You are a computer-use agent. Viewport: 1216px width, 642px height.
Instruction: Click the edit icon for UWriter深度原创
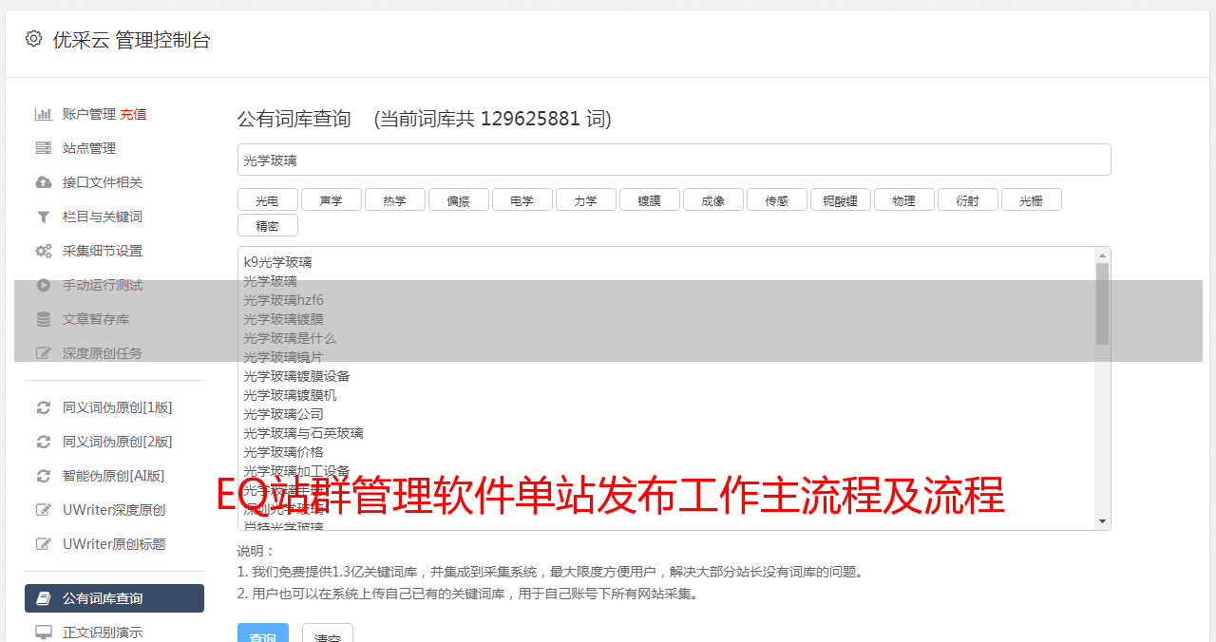pyautogui.click(x=43, y=510)
